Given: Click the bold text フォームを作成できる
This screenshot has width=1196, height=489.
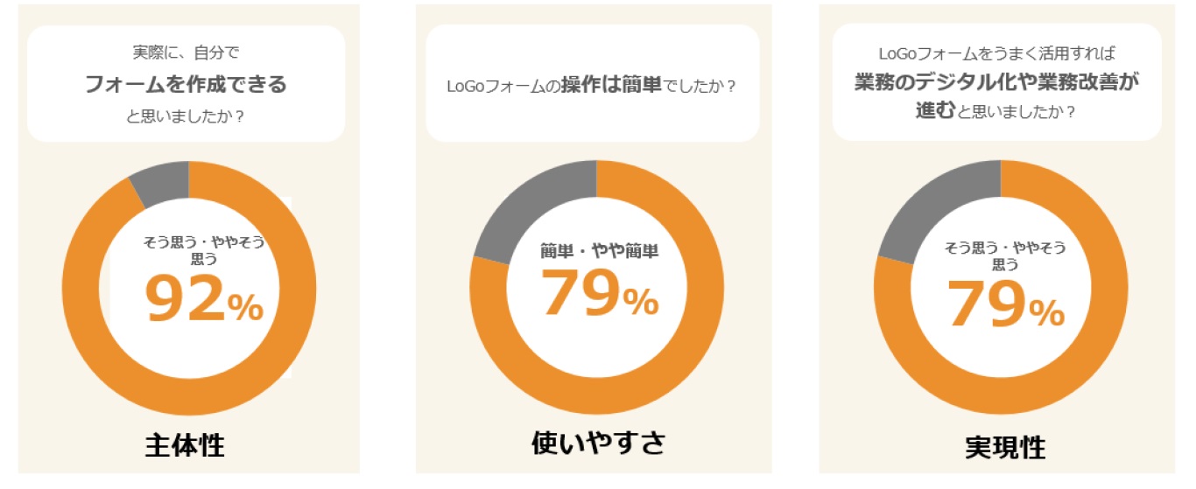Looking at the screenshot, I should click(186, 85).
